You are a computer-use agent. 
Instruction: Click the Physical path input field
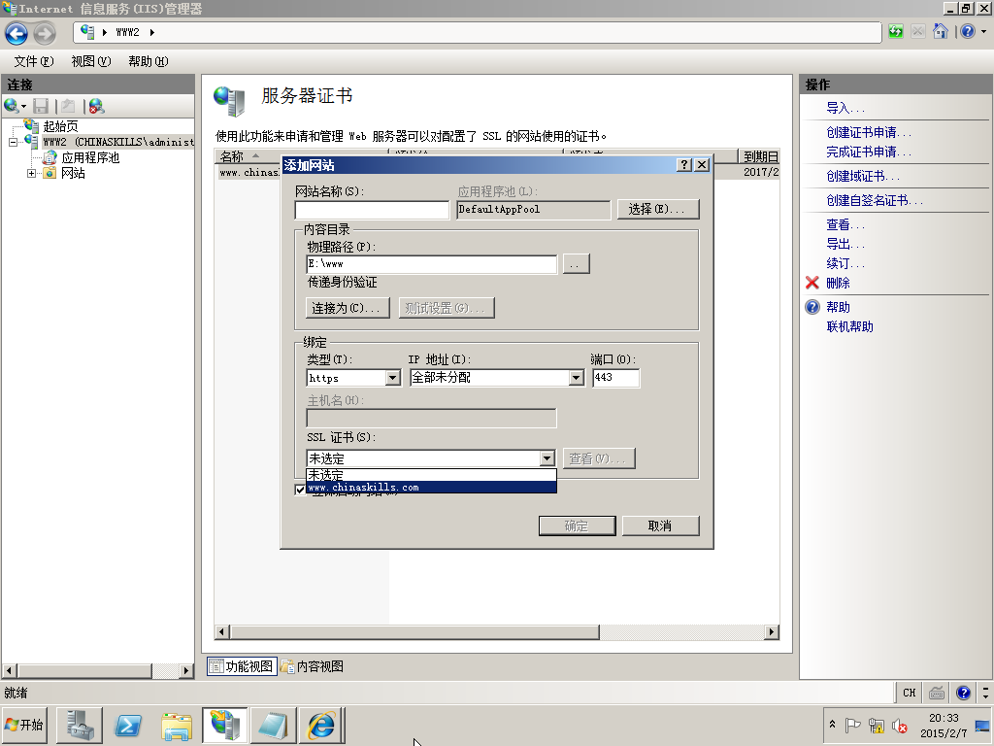432,264
